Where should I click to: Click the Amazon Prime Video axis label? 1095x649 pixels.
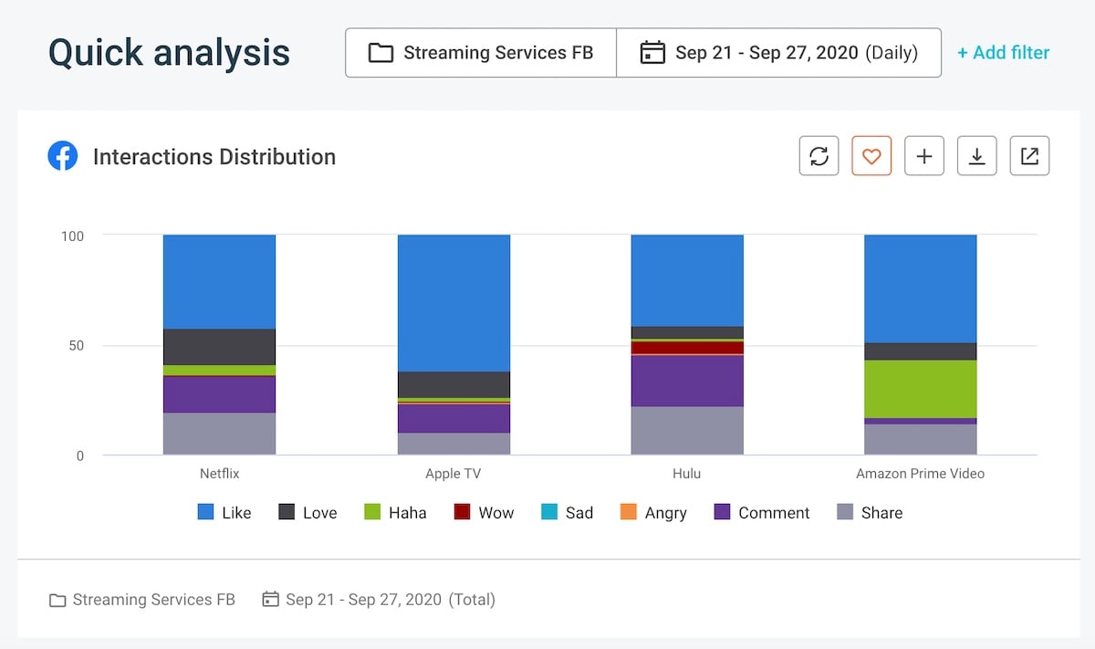(x=921, y=474)
